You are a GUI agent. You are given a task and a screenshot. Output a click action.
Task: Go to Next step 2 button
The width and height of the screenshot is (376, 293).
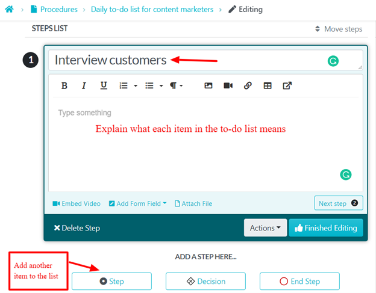coord(339,203)
